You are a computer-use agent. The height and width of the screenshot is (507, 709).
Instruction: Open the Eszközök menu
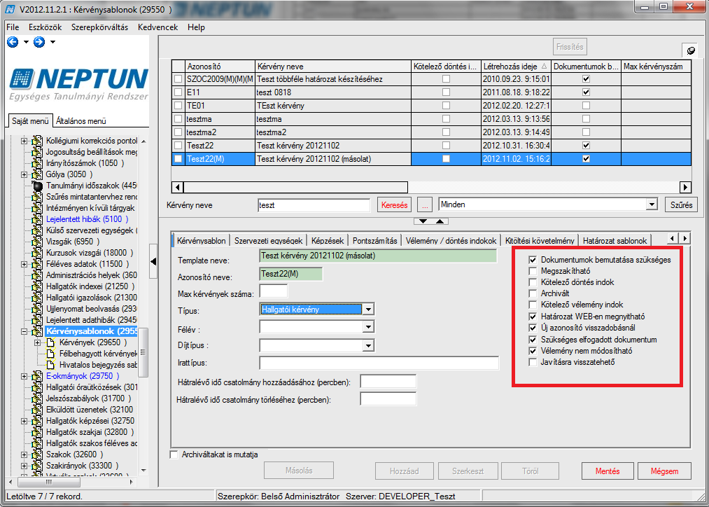click(45, 27)
